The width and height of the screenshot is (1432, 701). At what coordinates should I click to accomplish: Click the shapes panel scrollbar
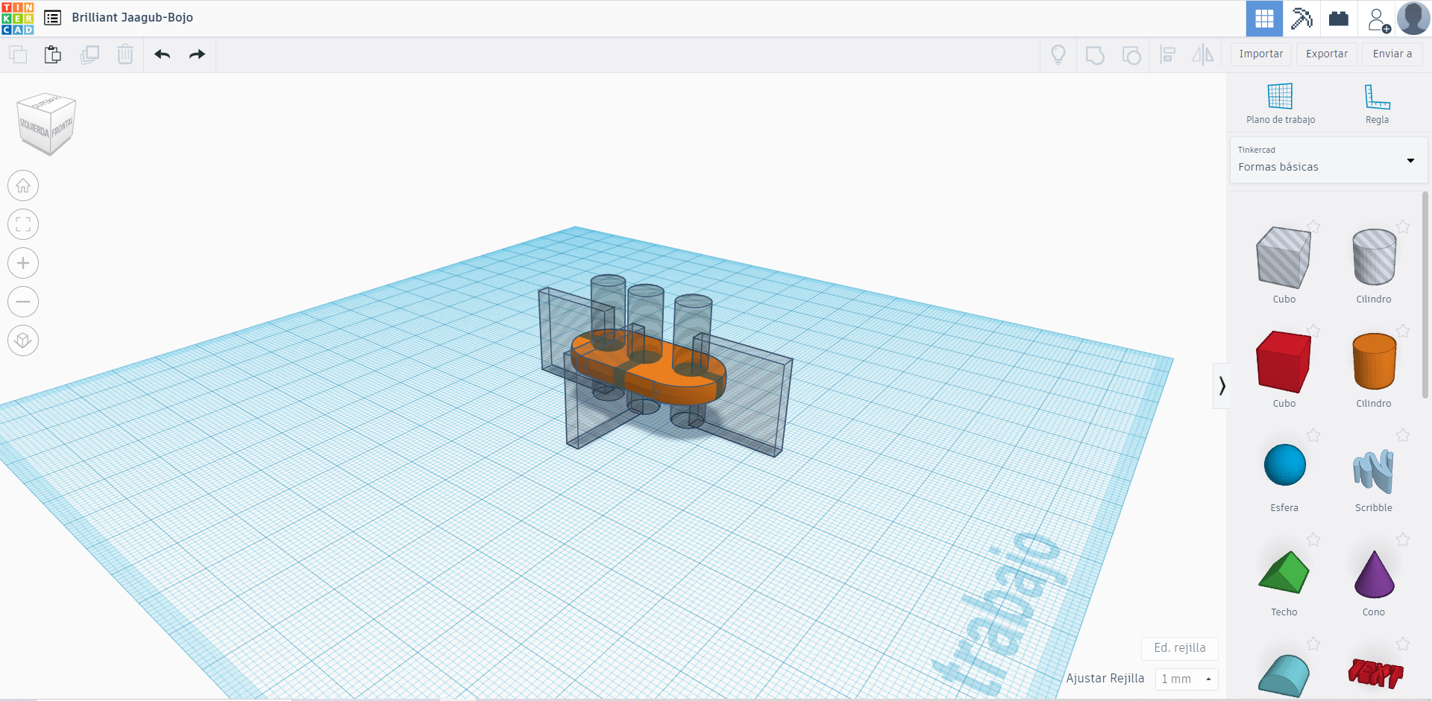[x=1425, y=294]
